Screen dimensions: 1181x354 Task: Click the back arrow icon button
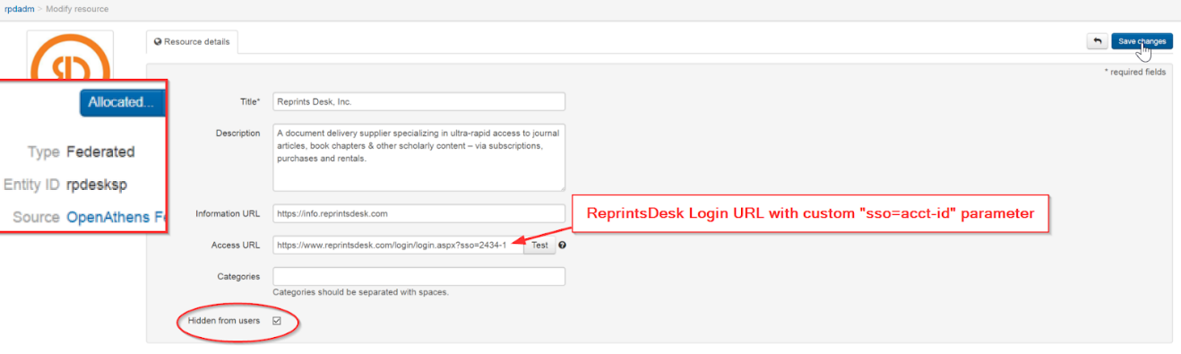tap(1097, 41)
